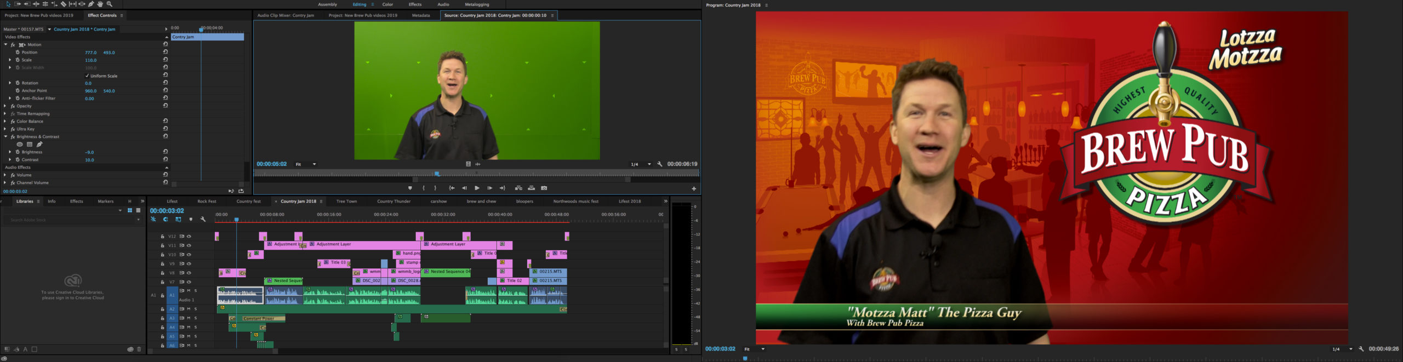This screenshot has height=362, width=1403.
Task: Select the Hand tool
Action: 100,4
